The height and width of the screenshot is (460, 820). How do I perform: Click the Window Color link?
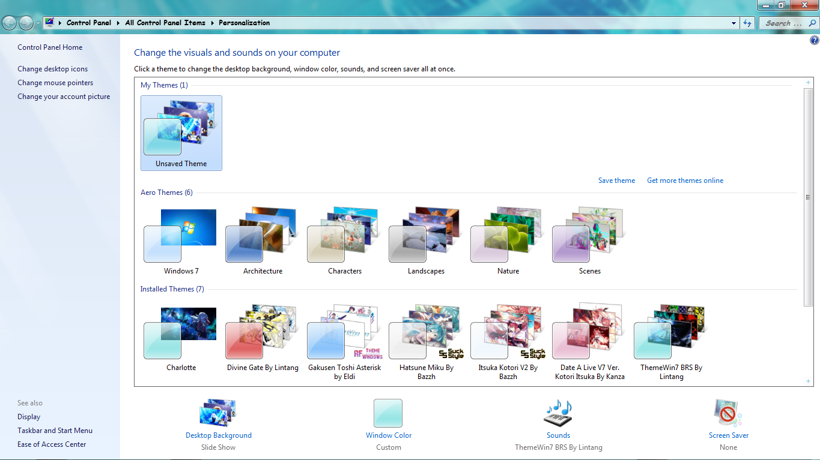click(389, 435)
